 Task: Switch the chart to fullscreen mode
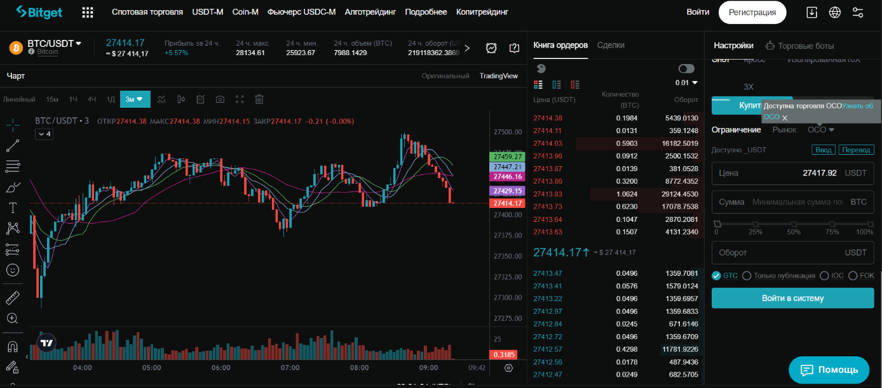(x=240, y=99)
